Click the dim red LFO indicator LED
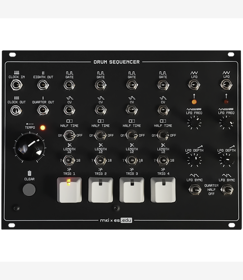 point(226,102)
